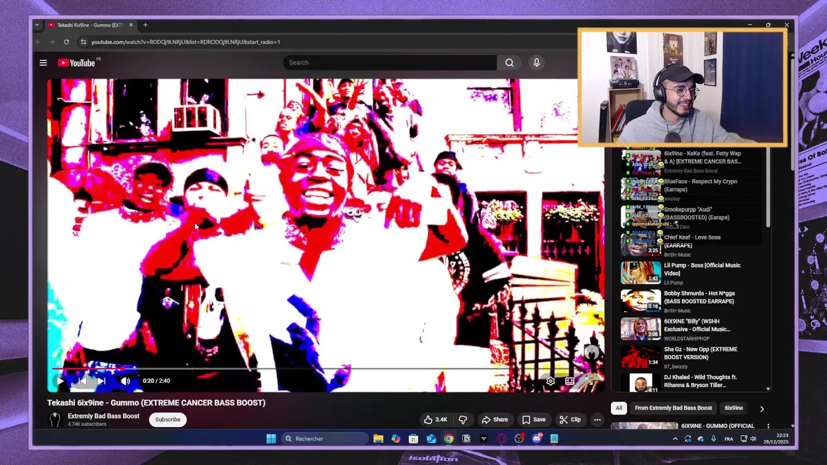Click the 6IX9INE Billy video thumbnail

pos(641,329)
